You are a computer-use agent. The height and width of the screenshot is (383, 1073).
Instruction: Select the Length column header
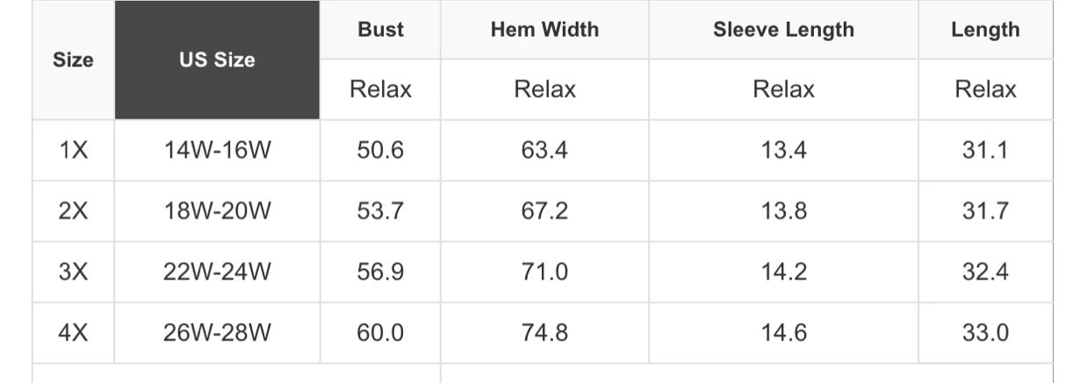985,30
